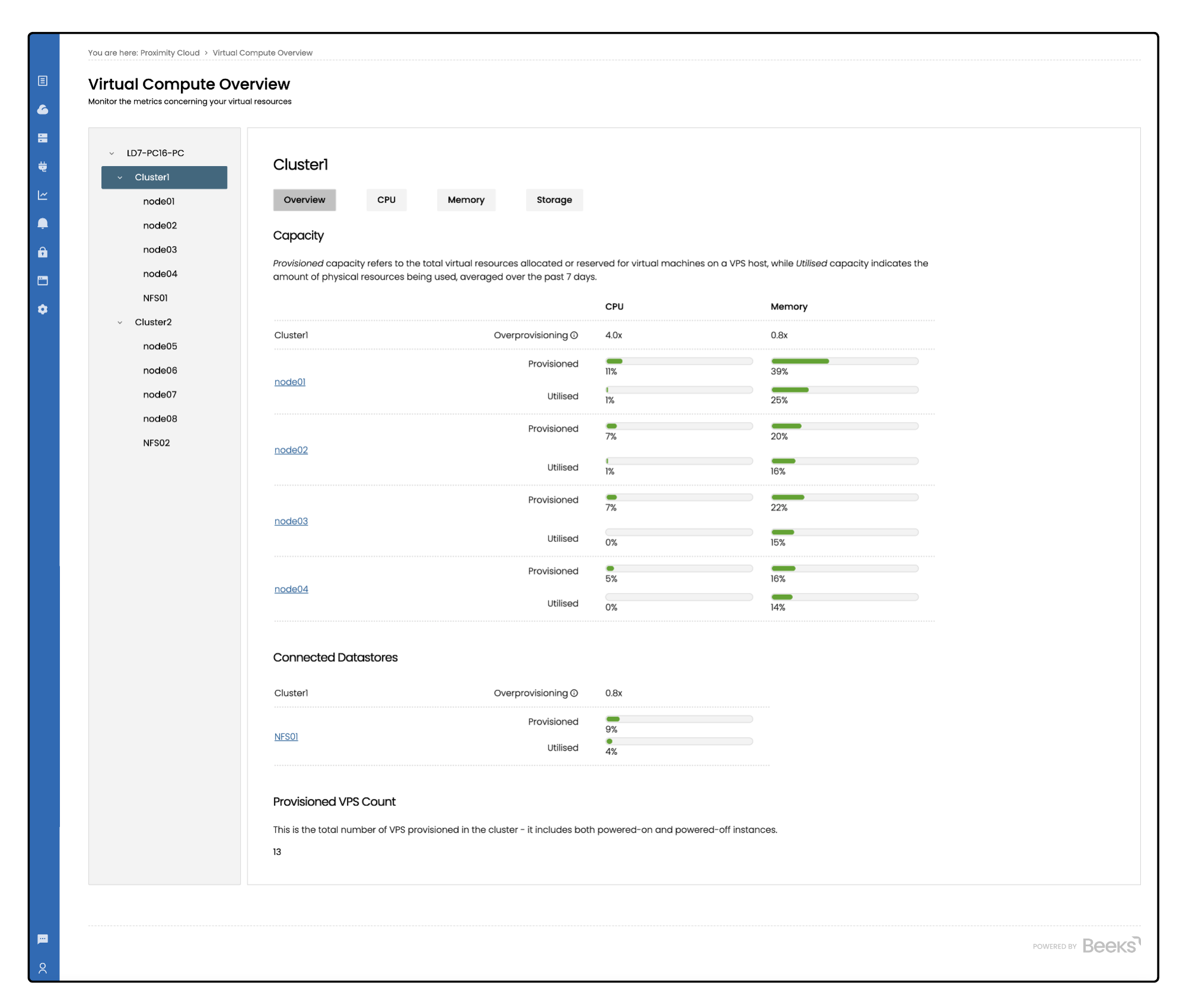Open the cloud icon in sidebar
This screenshot has height=1005, width=1186.
coord(43,110)
